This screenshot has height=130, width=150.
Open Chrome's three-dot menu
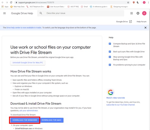(x=148, y=2)
